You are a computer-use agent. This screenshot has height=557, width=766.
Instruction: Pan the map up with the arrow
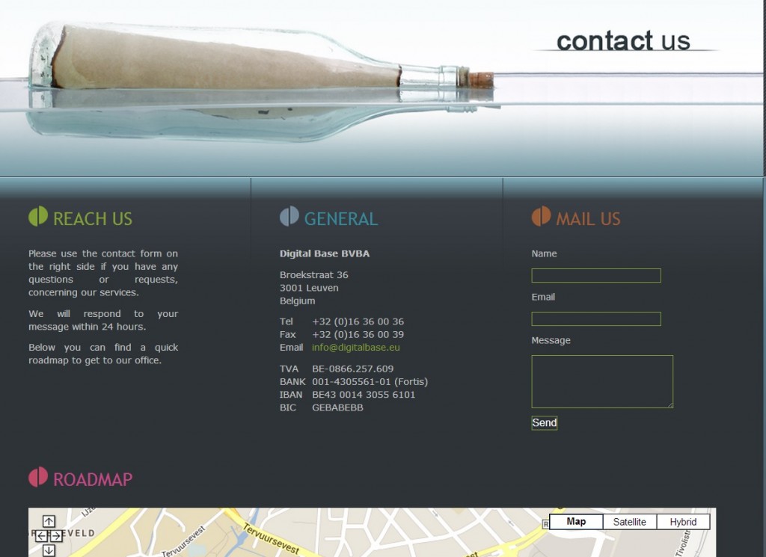[49, 521]
